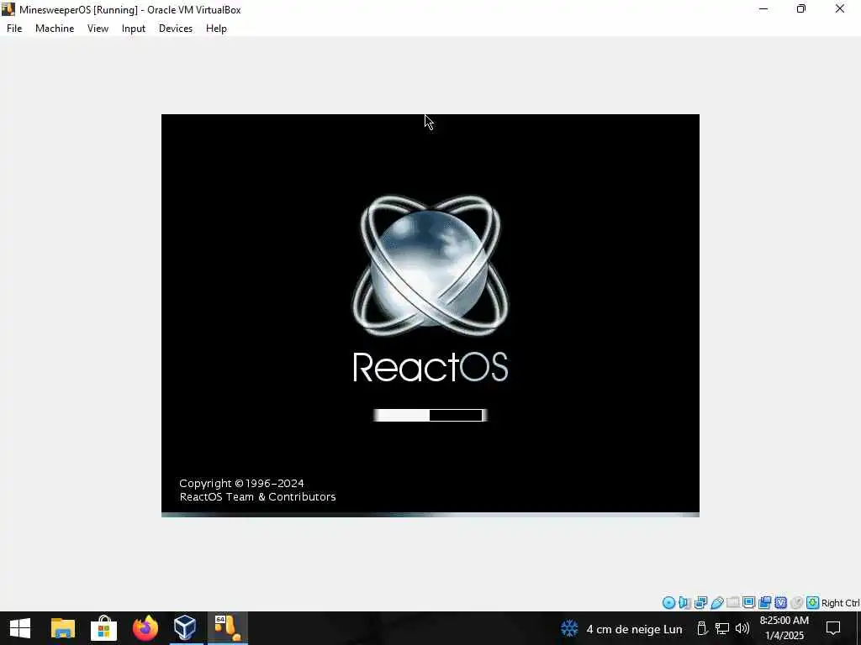Click the mouse integration status icon

[796, 603]
